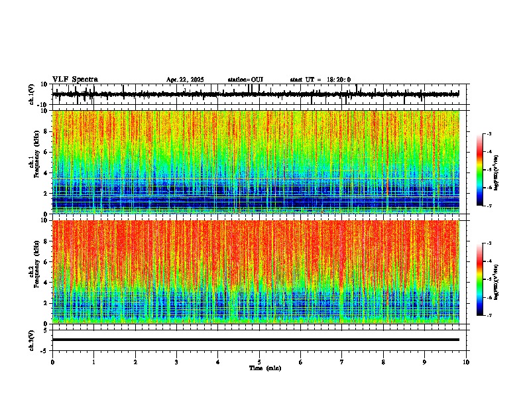Click the ch.2 color bar's log(PSD) unit label
The image size is (525, 406).
[496, 282]
